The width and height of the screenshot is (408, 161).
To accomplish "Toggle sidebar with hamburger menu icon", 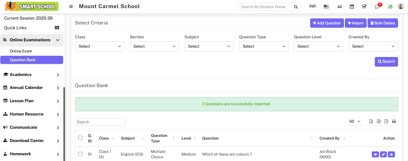I will [71, 7].
